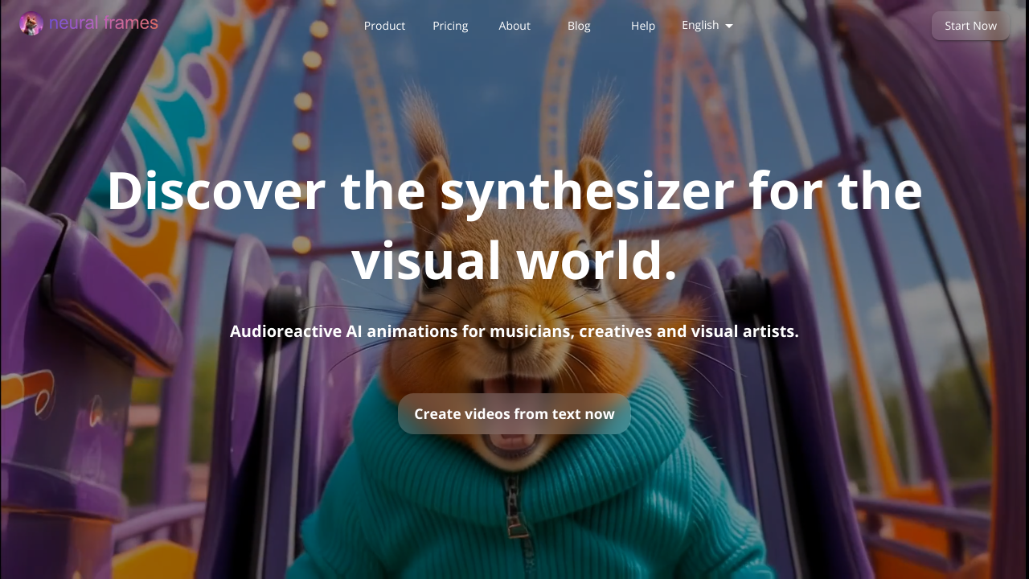The width and height of the screenshot is (1029, 579).
Task: Open the Help link in navigation
Action: click(x=643, y=26)
